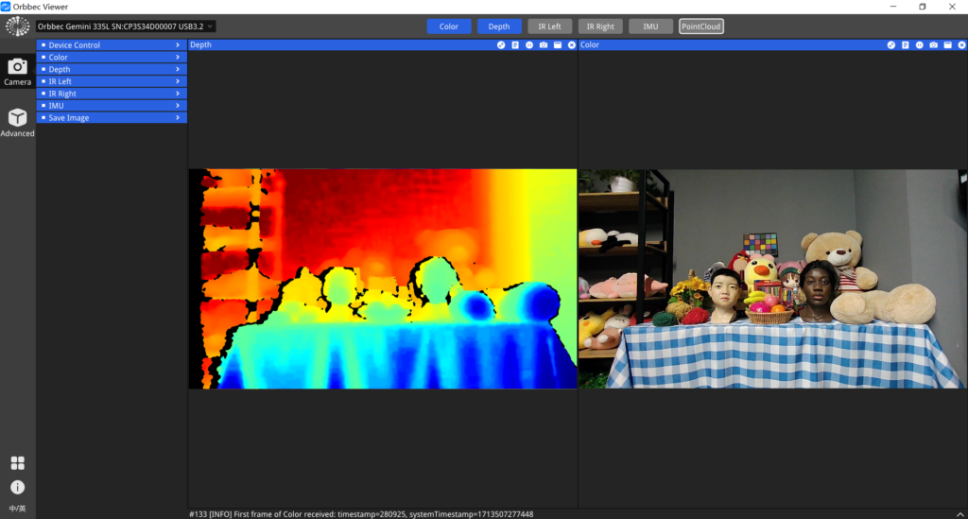
Task: Open stream info document icon on Depth panel
Action: [x=515, y=45]
